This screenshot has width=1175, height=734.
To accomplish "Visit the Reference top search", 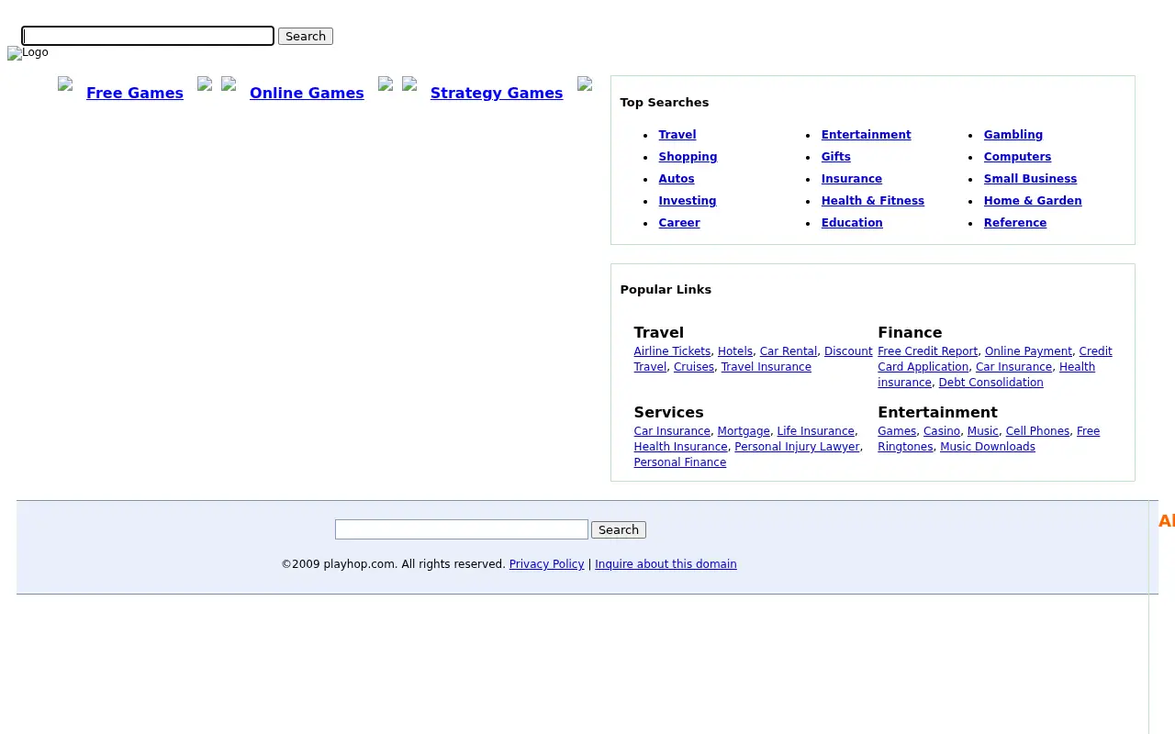I will coord(1015,223).
